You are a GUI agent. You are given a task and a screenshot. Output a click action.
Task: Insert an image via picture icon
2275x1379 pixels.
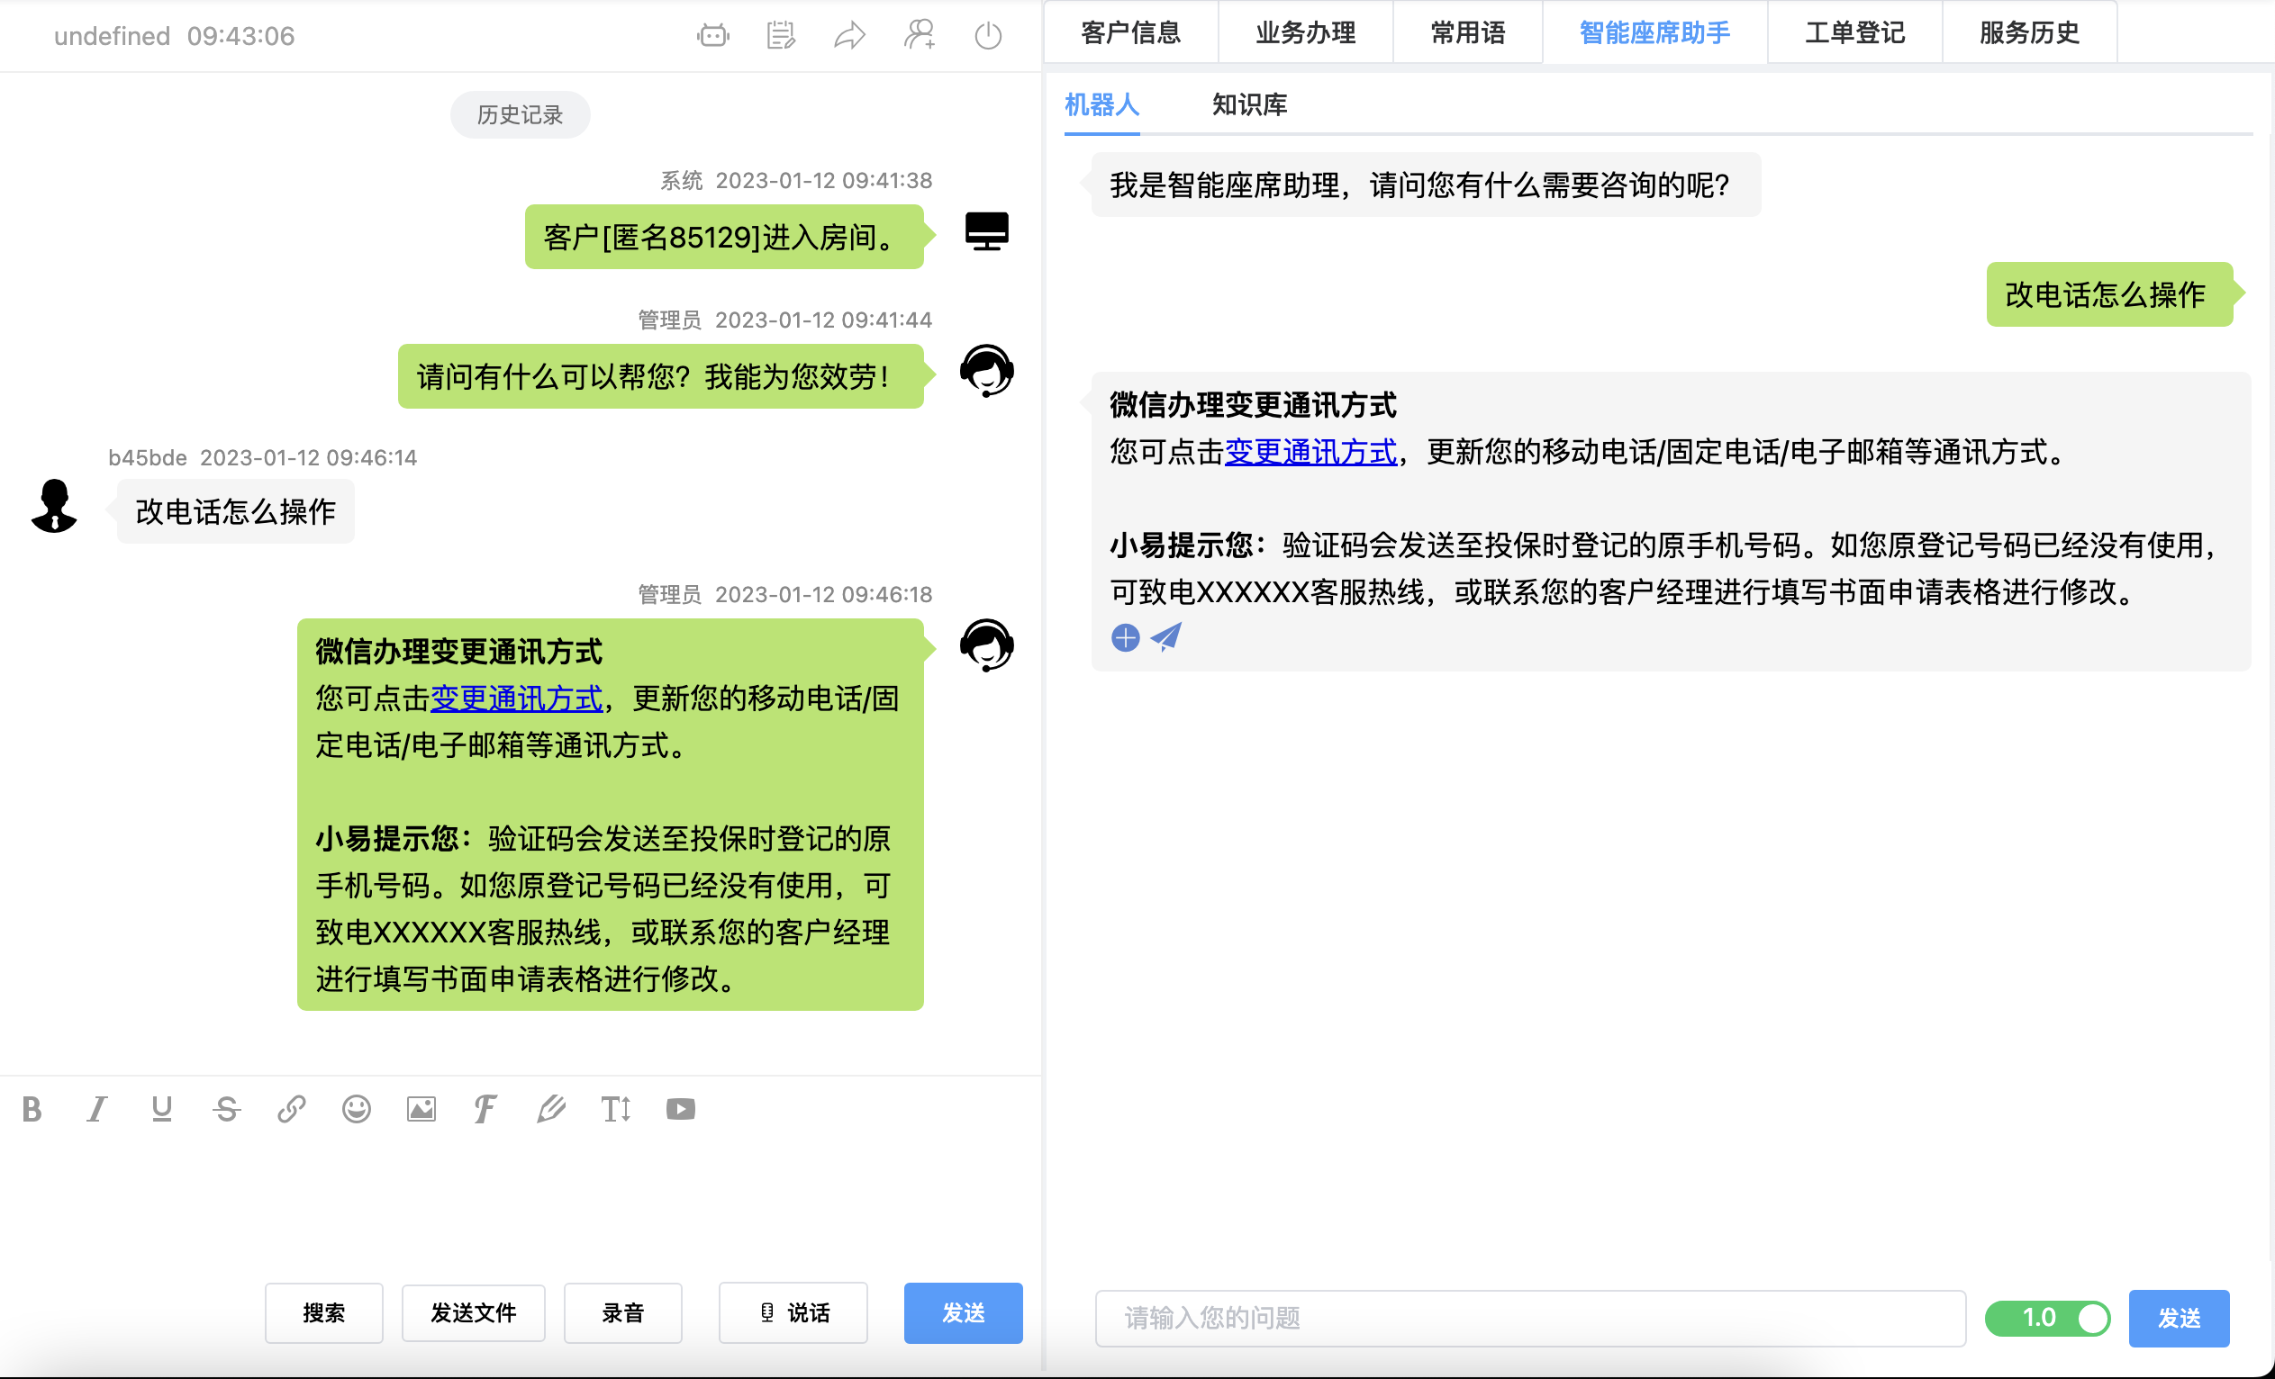coord(421,1109)
